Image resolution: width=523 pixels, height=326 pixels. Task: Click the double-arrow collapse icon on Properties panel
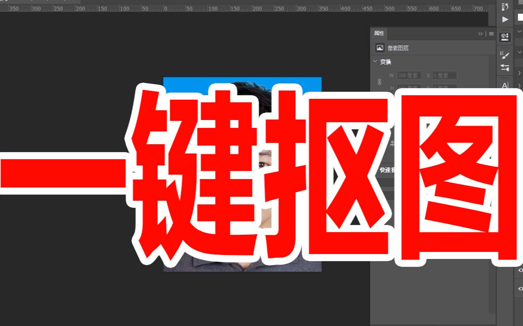click(481, 34)
